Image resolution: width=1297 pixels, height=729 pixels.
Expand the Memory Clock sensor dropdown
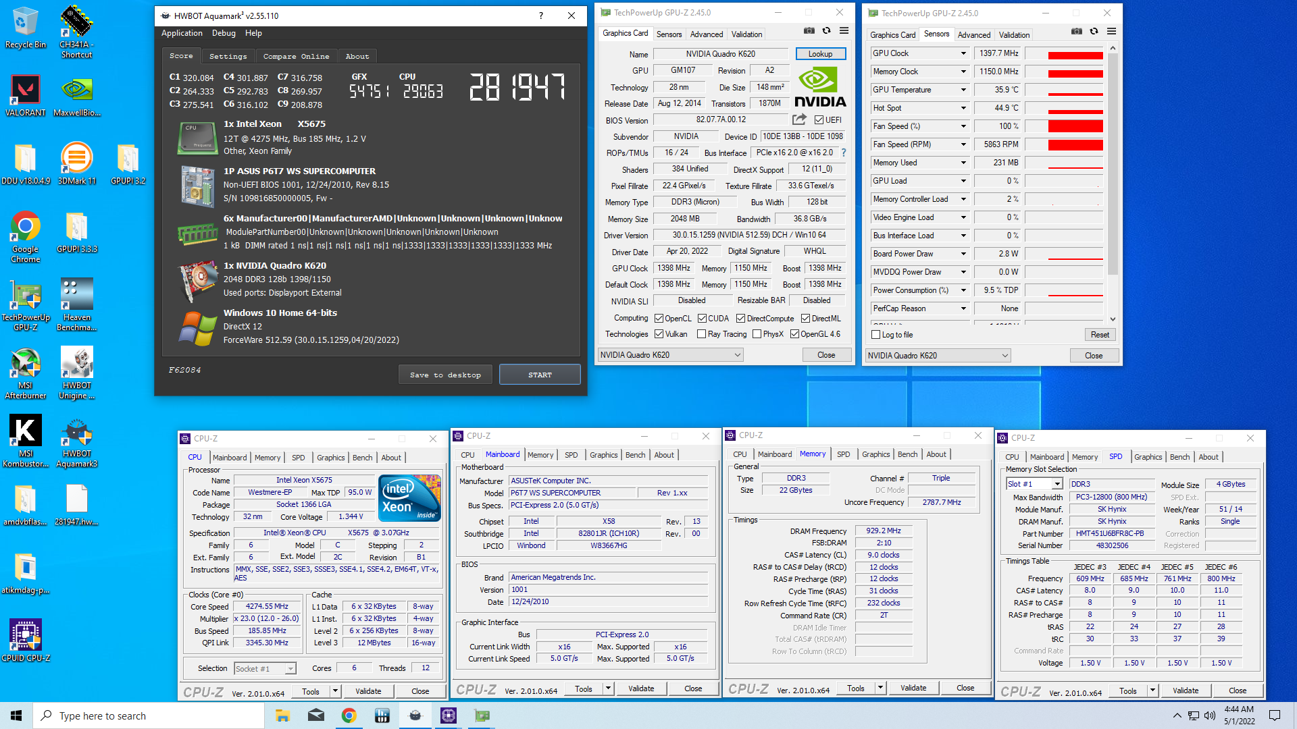(x=963, y=72)
